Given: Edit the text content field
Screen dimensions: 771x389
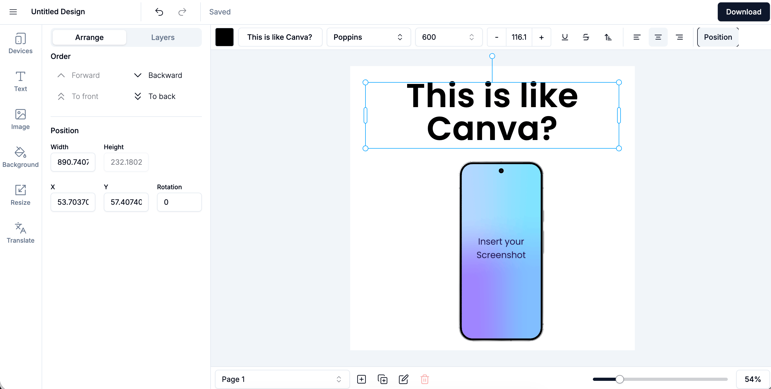Looking at the screenshot, I should tap(280, 37).
